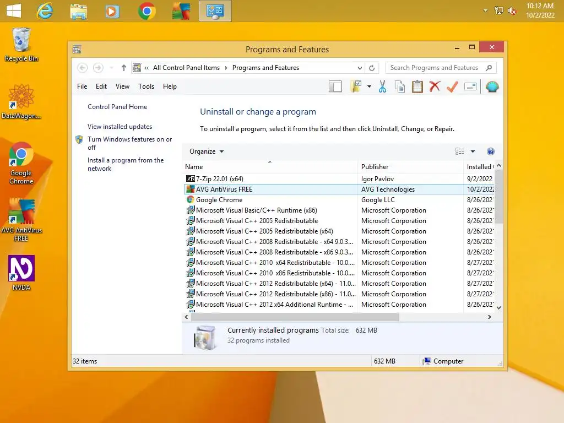Screen dimensions: 564x423
Task: Open Install a program from the network
Action: pos(126,164)
